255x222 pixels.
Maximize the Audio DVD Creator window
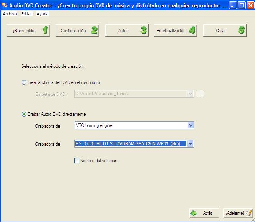click(x=242, y=5)
